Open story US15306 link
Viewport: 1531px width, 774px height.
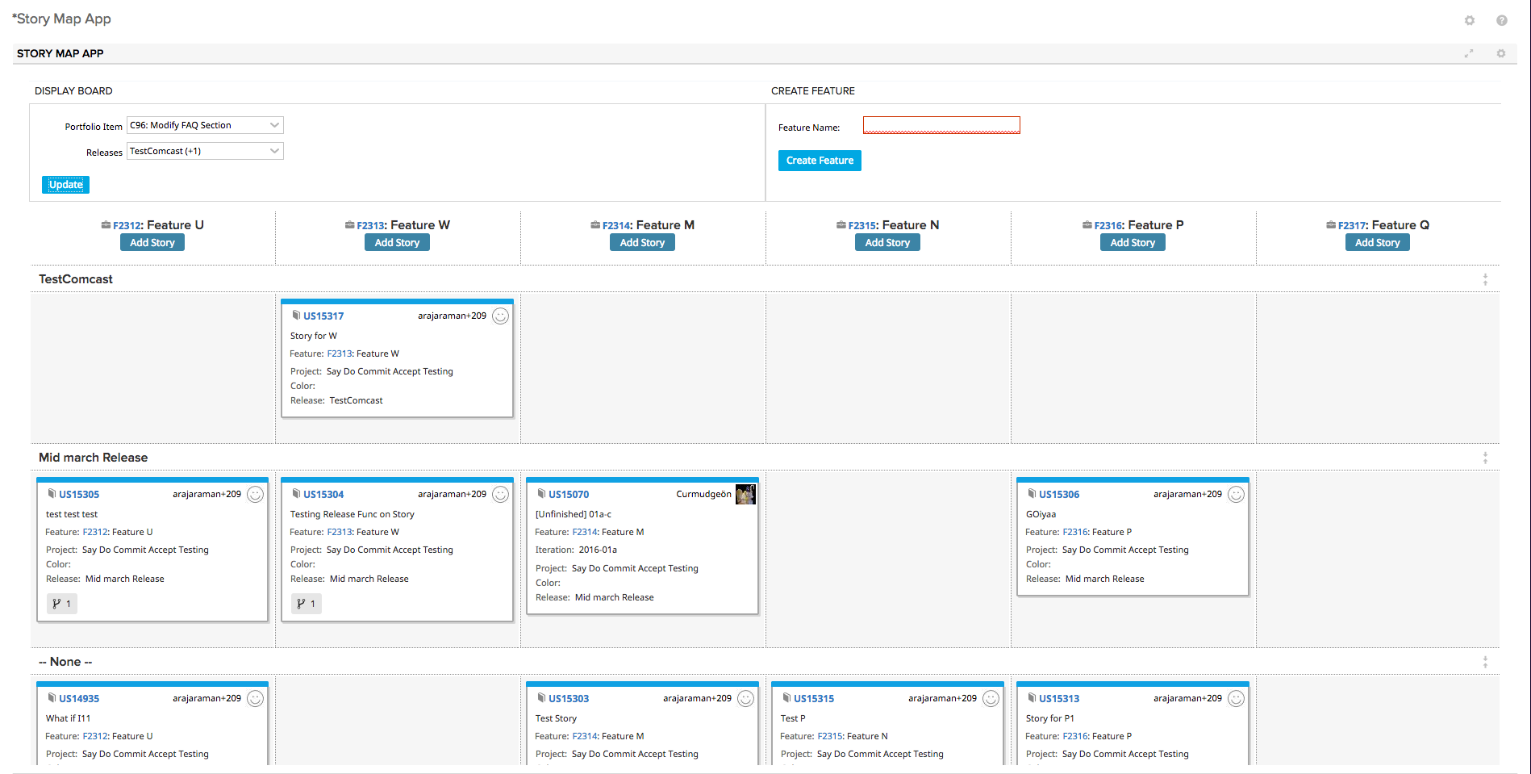pyautogui.click(x=1059, y=495)
